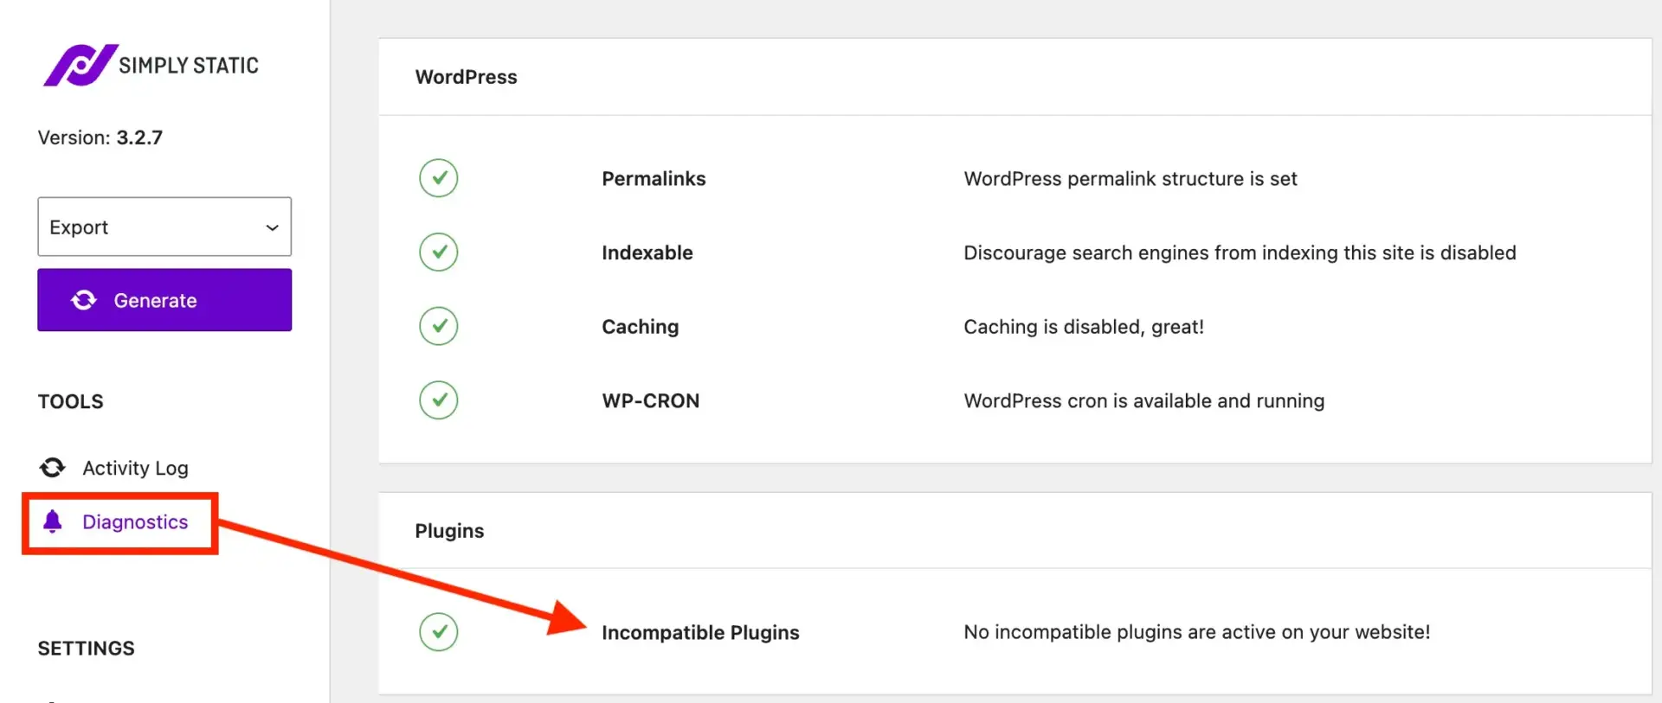Click the regenerate icon inside the Generate button

[85, 300]
